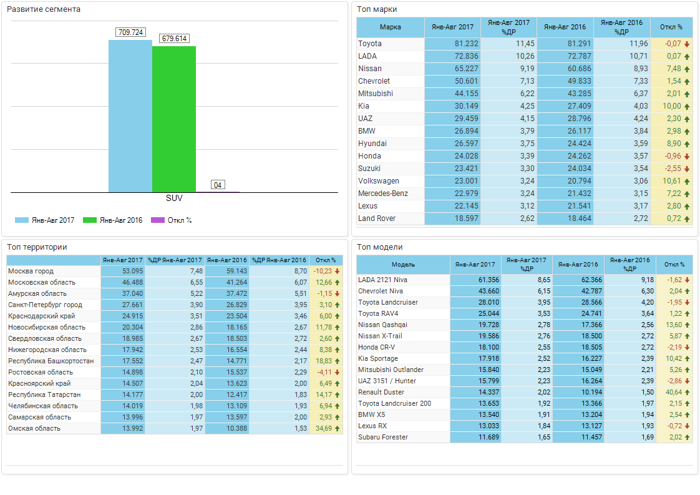Viewport: 700px width, 495px height.
Task: Select the Kia Sportage model row label
Action: 378,359
